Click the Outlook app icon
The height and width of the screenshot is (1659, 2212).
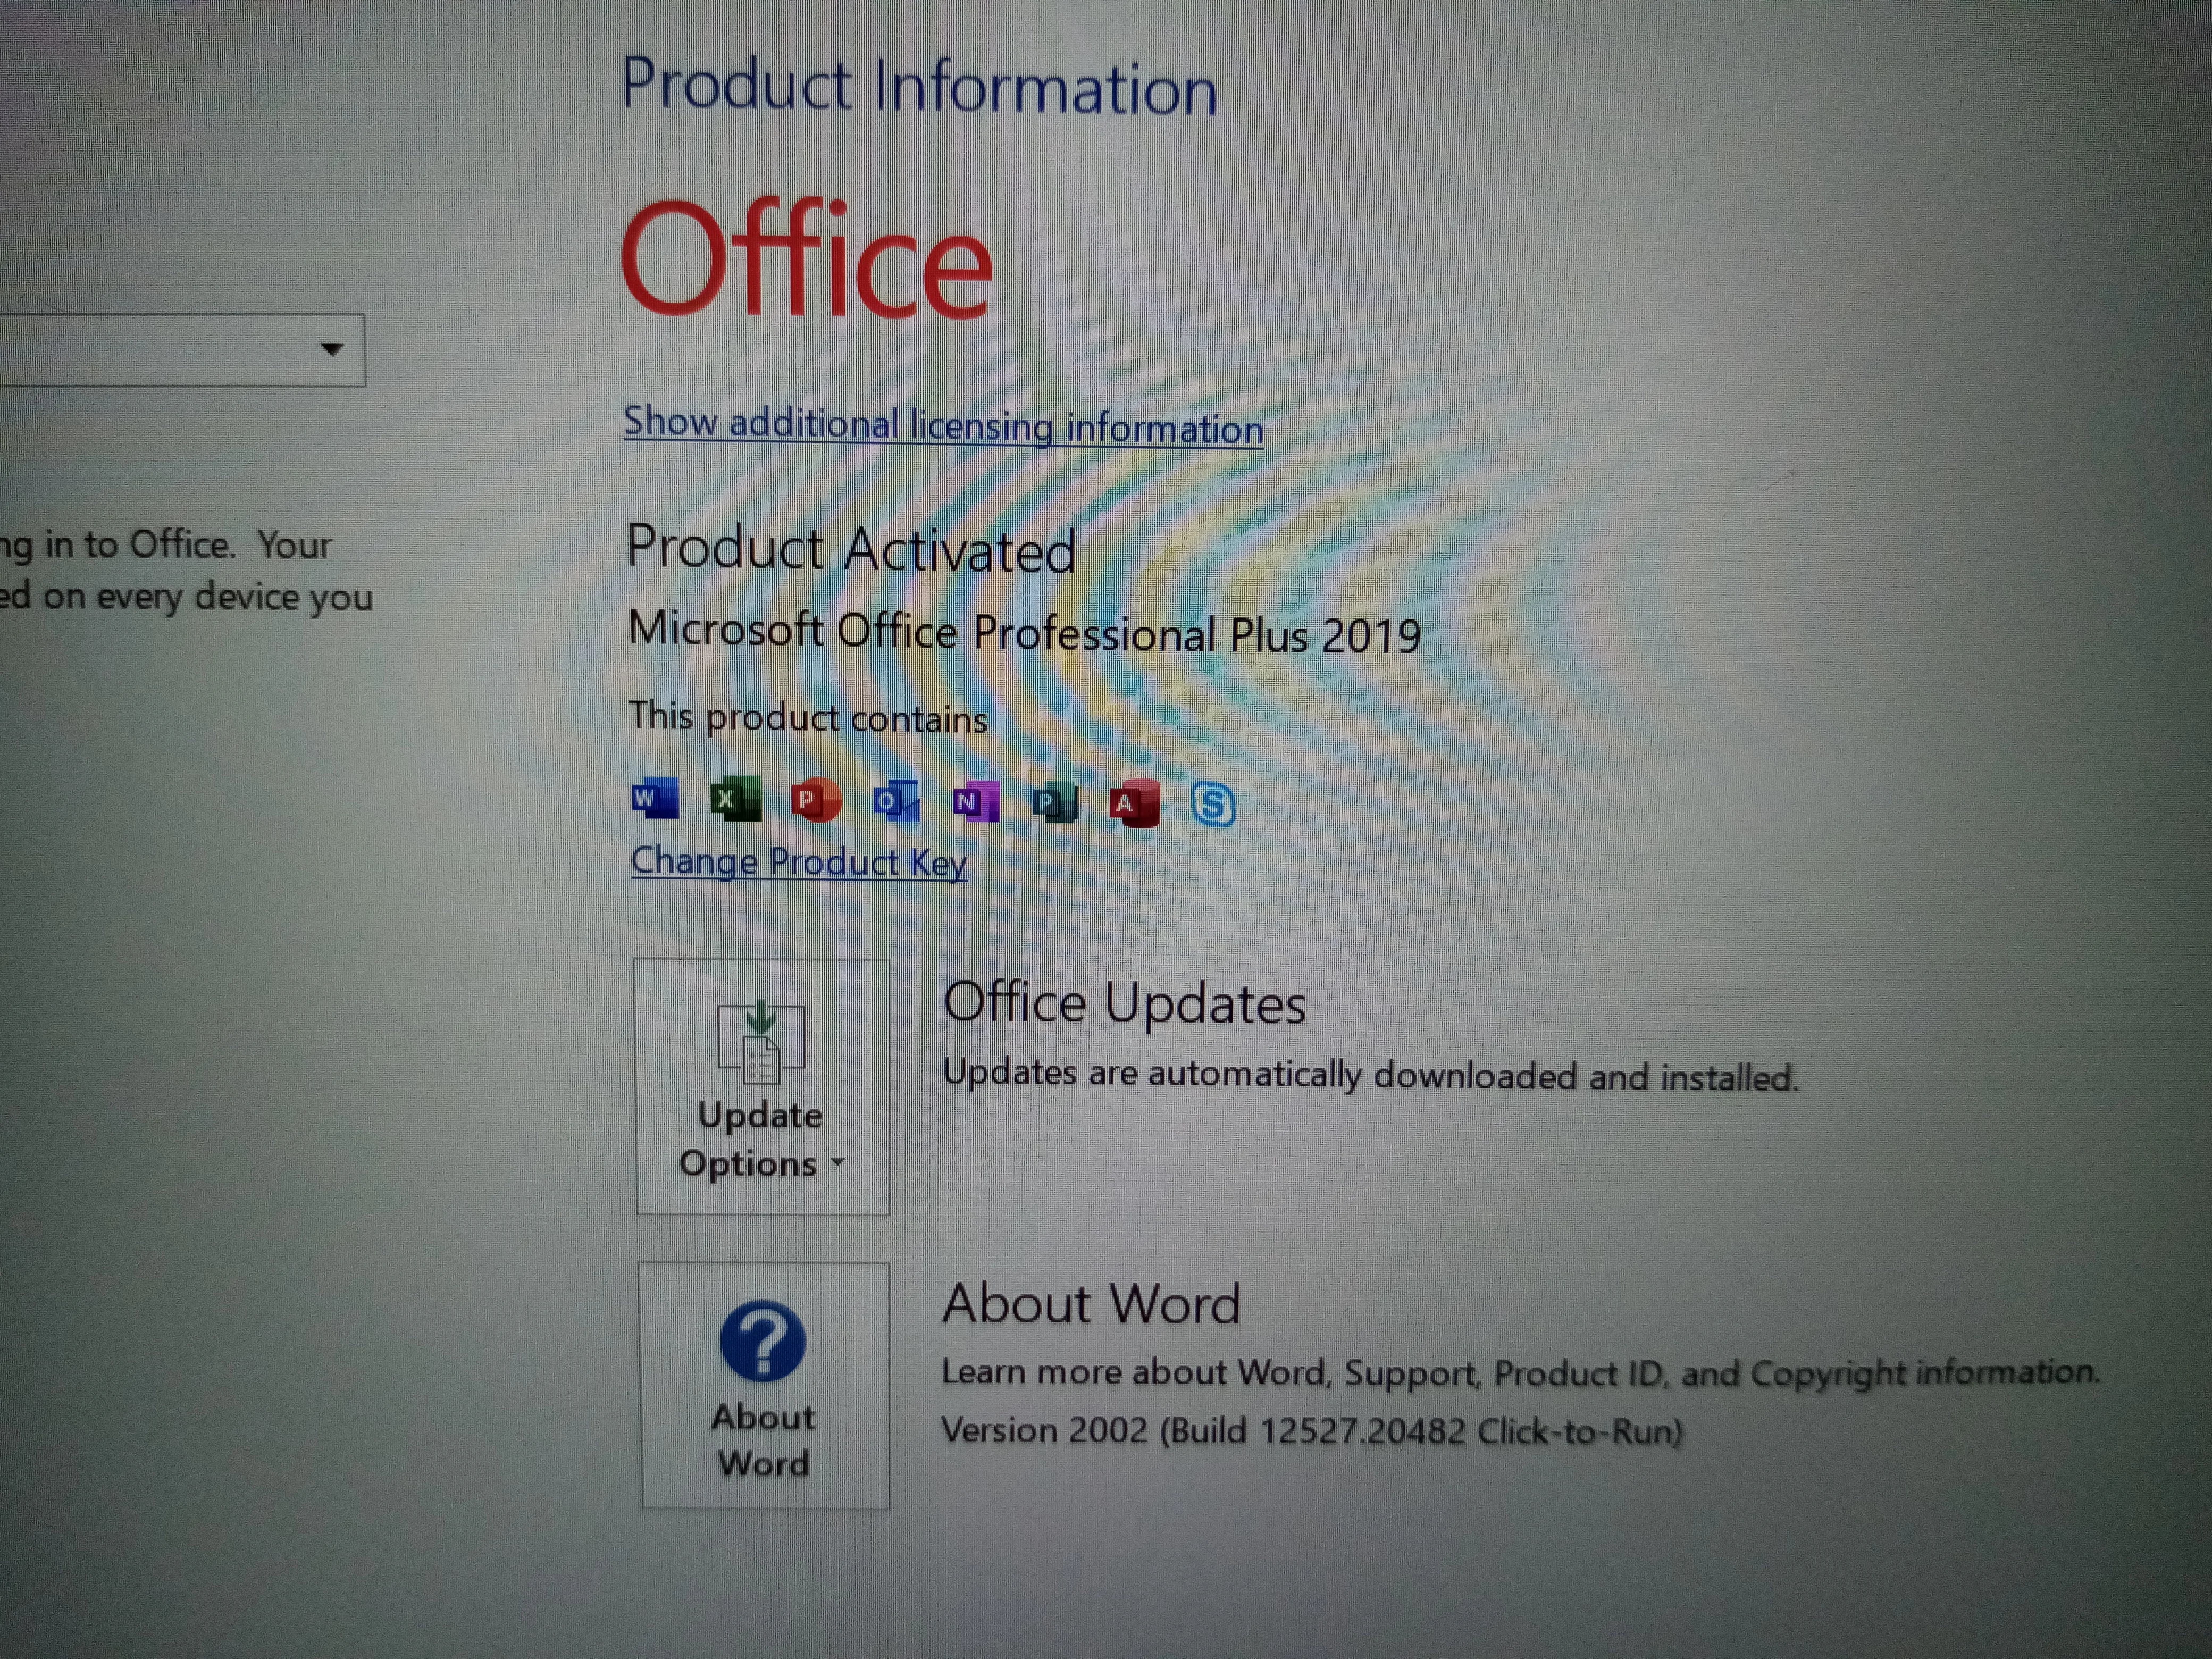coord(896,801)
